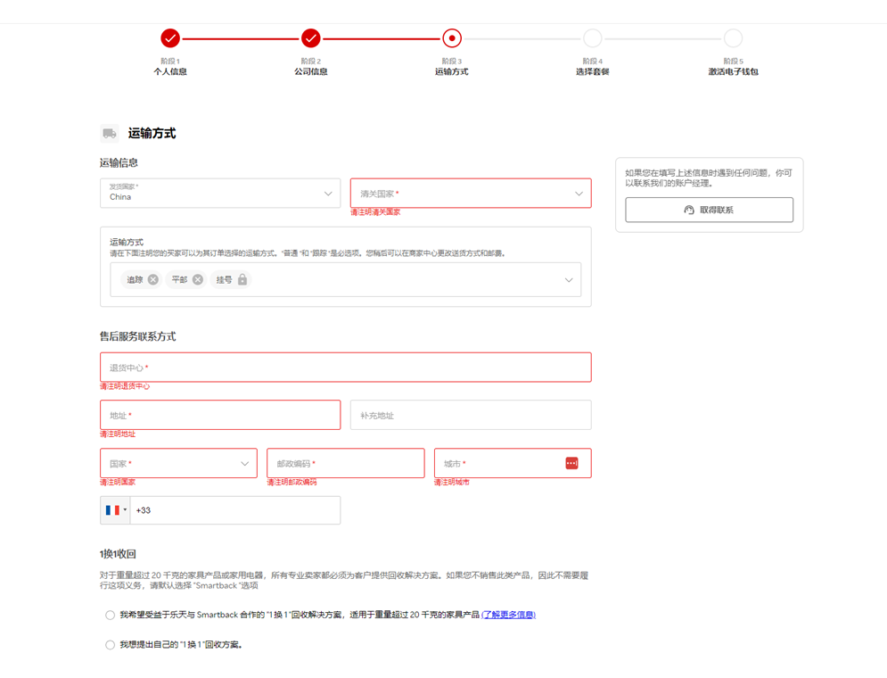Go to the 阶段4 选择套餐 step
This screenshot has height=678, width=887.
coord(593,38)
